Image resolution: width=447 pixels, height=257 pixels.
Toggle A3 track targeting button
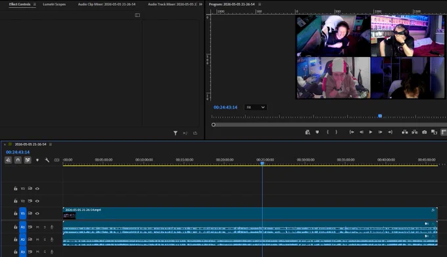point(23,252)
